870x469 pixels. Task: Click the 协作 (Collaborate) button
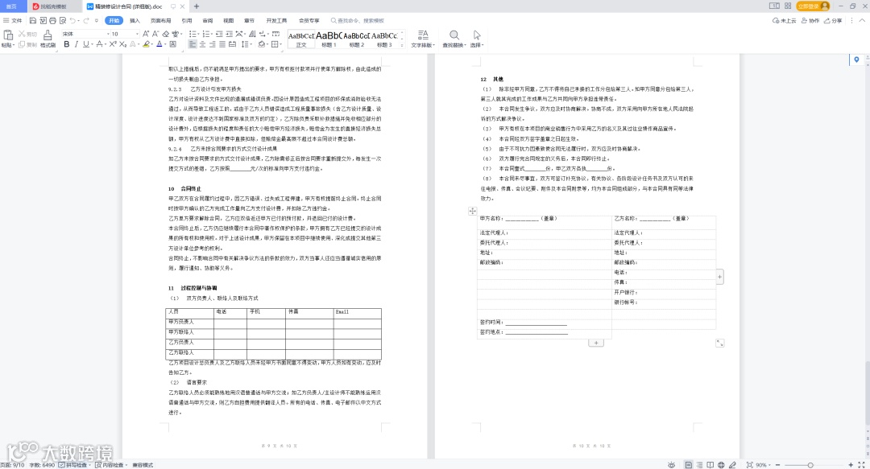[x=810, y=20]
